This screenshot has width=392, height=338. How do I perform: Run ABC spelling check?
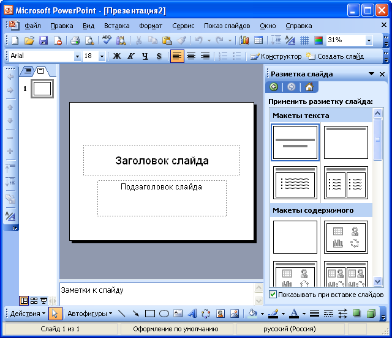coord(107,40)
